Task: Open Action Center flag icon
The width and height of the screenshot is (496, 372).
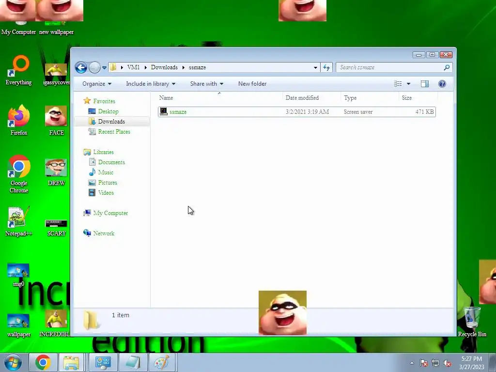Action: pos(423,363)
